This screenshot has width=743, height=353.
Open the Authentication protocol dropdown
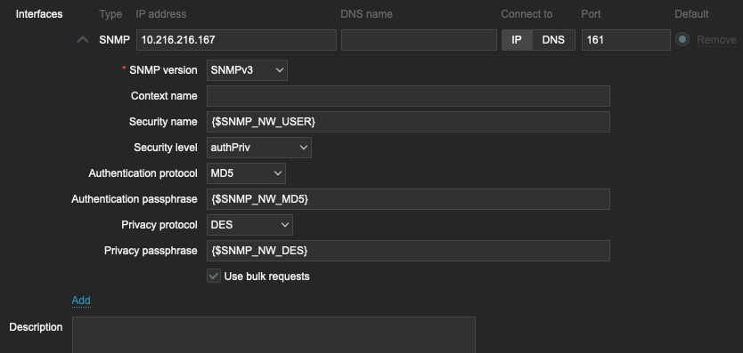pyautogui.click(x=246, y=173)
